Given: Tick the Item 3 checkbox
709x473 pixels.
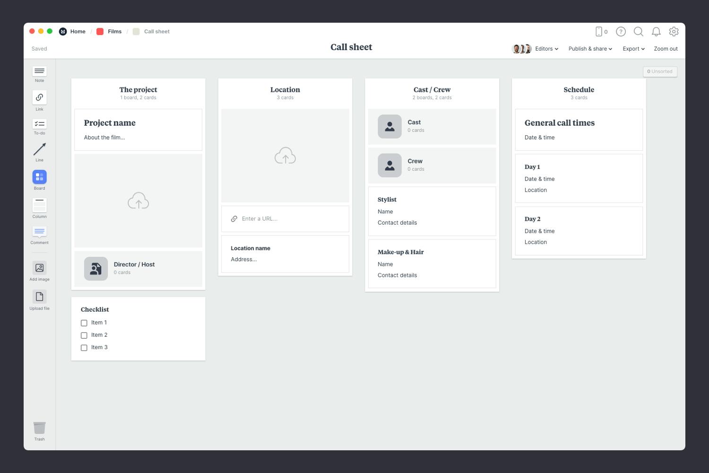Looking at the screenshot, I should click(x=84, y=348).
